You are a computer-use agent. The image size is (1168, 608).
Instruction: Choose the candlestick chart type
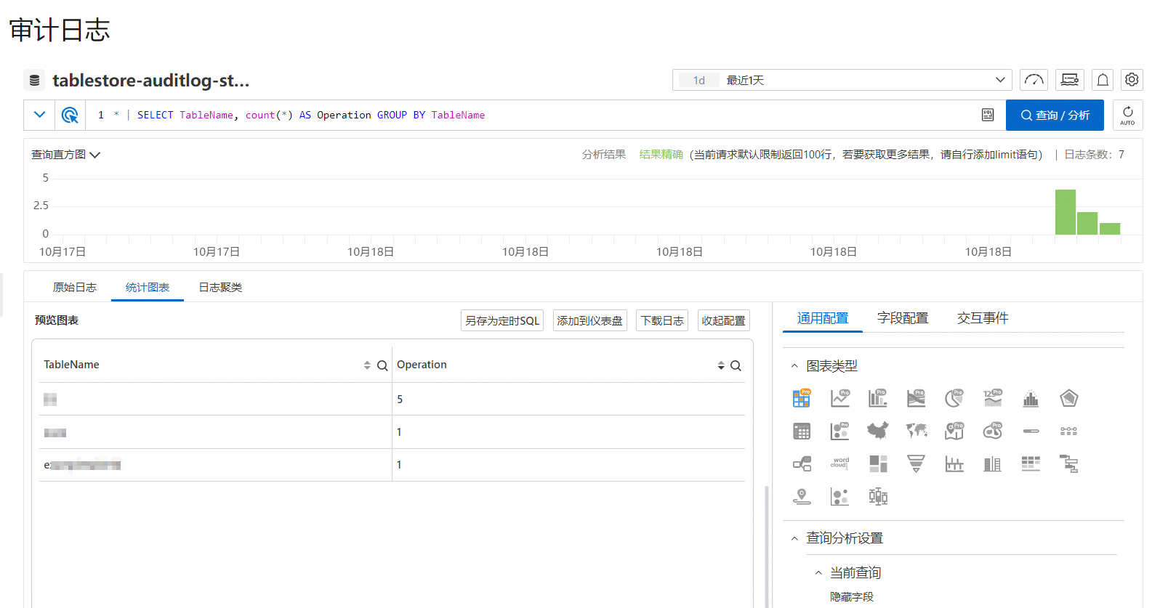point(878,497)
